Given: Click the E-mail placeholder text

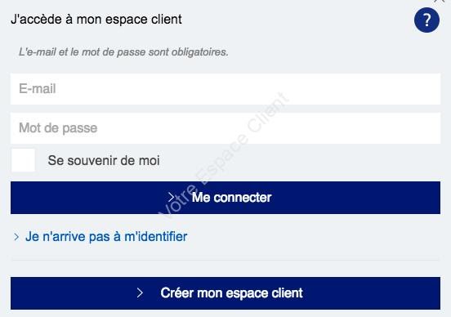Looking at the screenshot, I should (38, 88).
